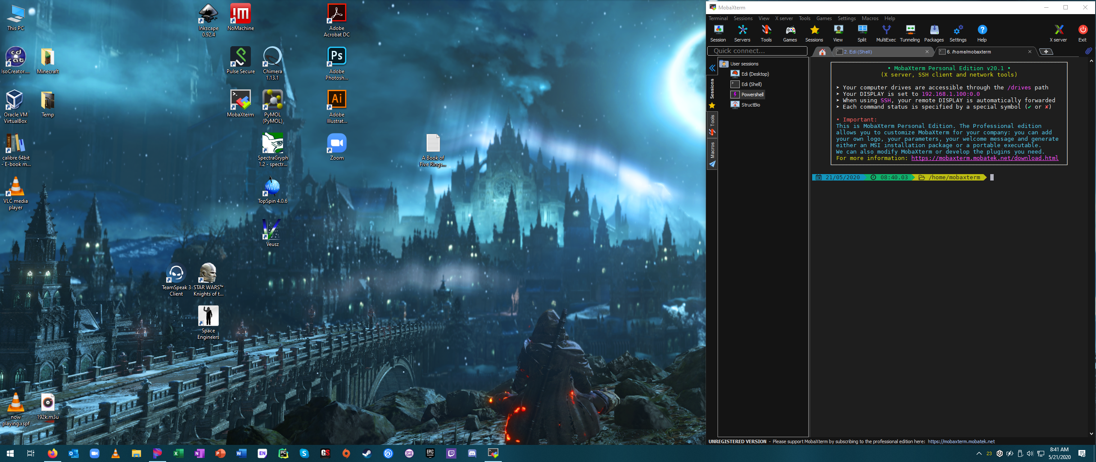Toggle the X server toolbar icon

pos(1058,33)
